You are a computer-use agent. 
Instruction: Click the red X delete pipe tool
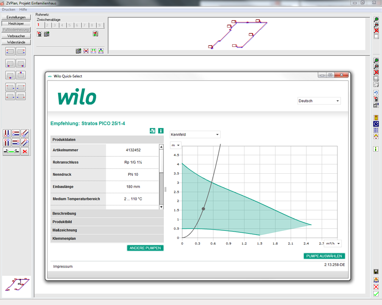tap(25, 151)
